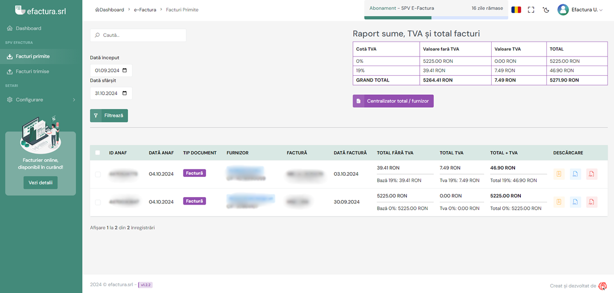This screenshot has height=293, width=614.
Task: Download PDF for the 46.90 RON invoice
Action: pyautogui.click(x=592, y=174)
